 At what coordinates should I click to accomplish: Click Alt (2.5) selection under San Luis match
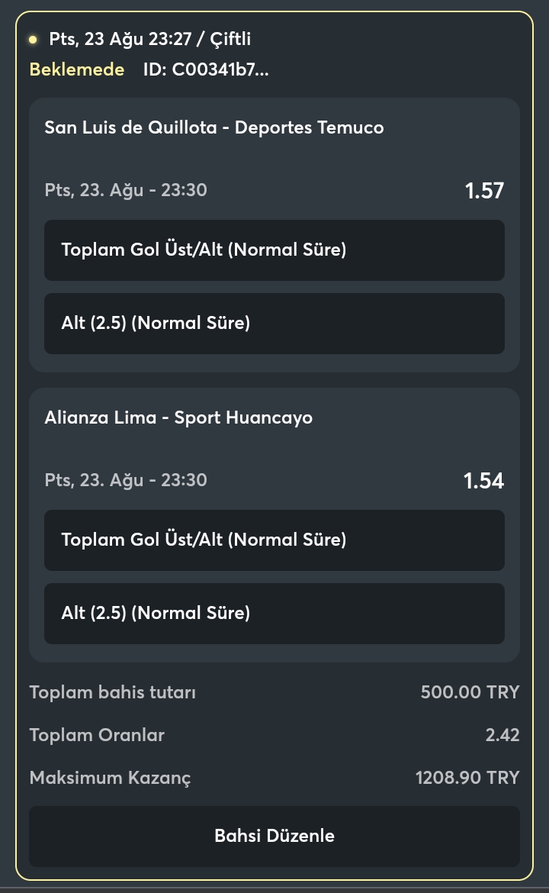274,324
